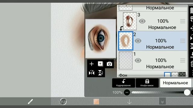Open brush size 77.0 settings
The width and height of the screenshot is (193, 108).
point(62,102)
